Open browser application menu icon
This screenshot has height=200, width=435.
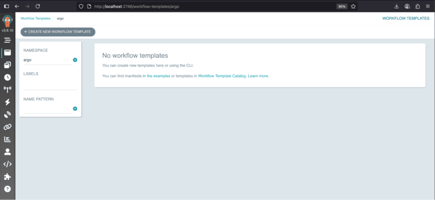428,6
